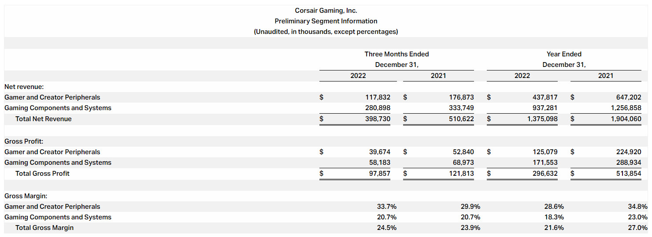Image resolution: width=652 pixels, height=237 pixels.
Task: Select the value 68,973
Action: 463,163
